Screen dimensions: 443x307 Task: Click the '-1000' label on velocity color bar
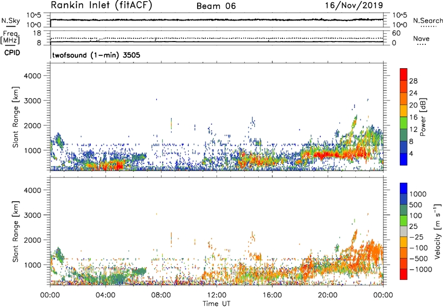click(x=420, y=269)
